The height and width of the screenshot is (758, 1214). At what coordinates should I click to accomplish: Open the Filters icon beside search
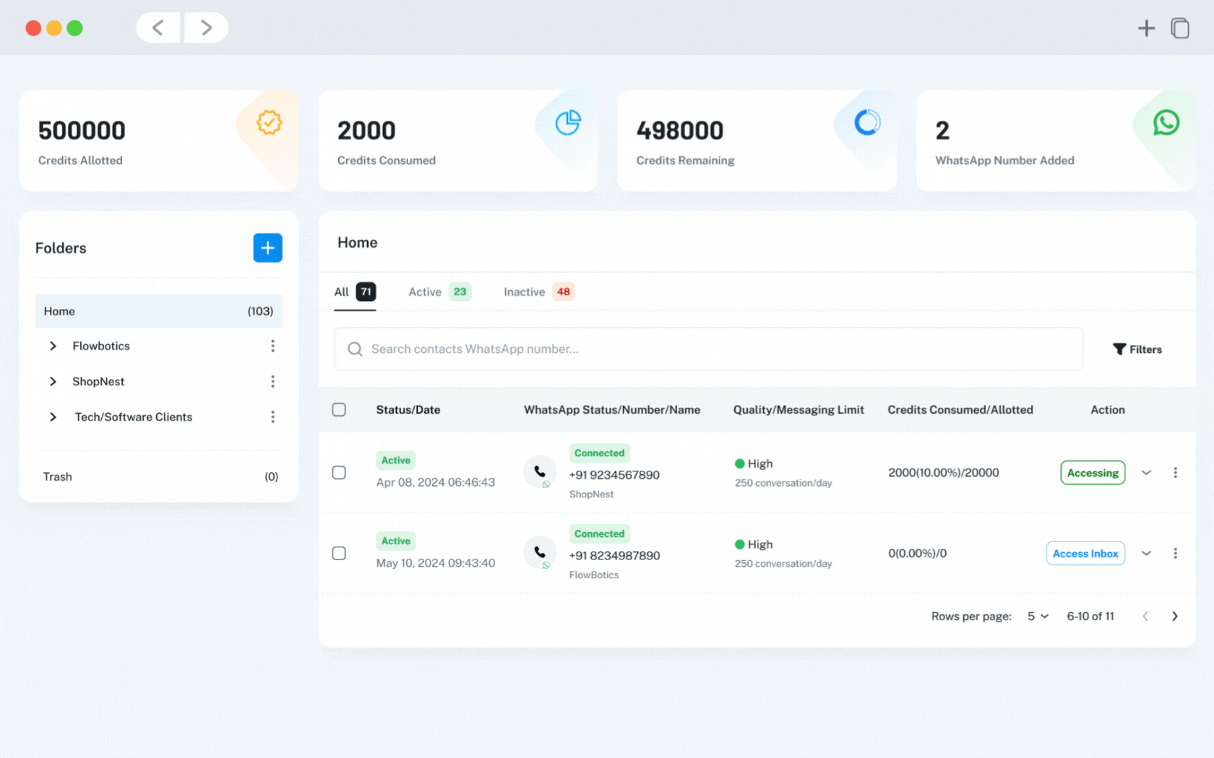point(1119,349)
